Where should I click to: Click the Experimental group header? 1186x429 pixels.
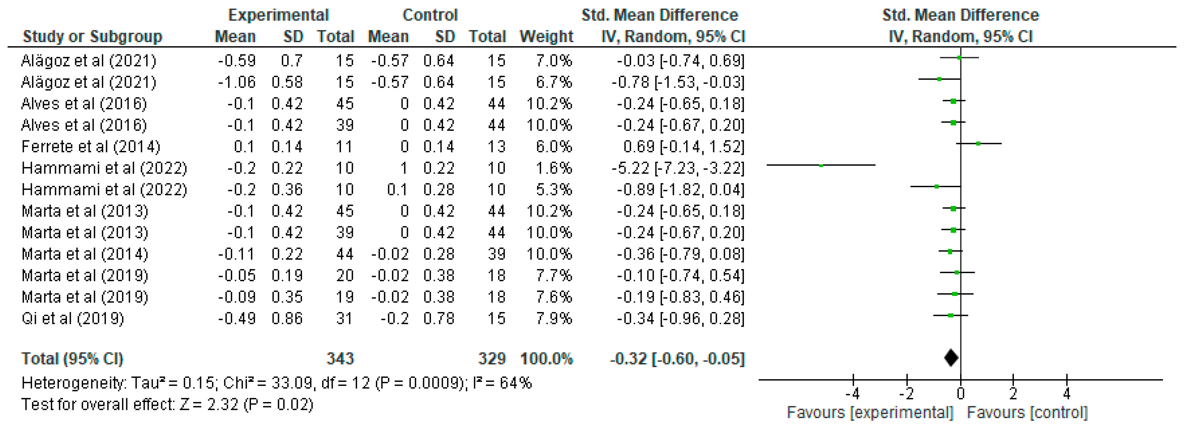point(278,15)
